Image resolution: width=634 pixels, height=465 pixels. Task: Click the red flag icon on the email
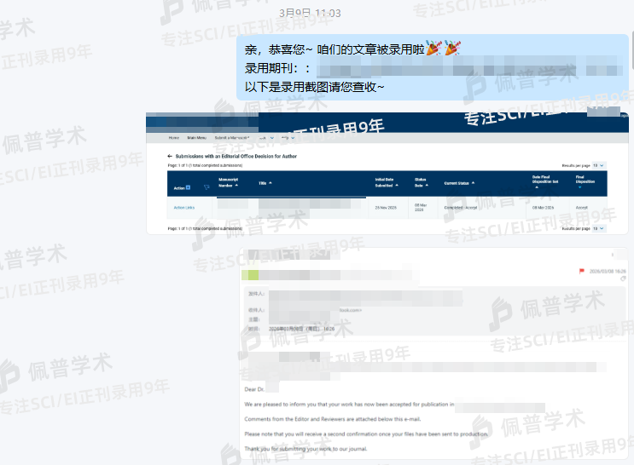coord(582,271)
